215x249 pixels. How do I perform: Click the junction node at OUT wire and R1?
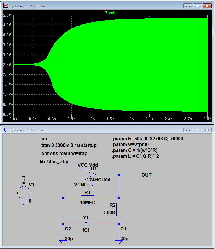pyautogui.click(x=119, y=198)
